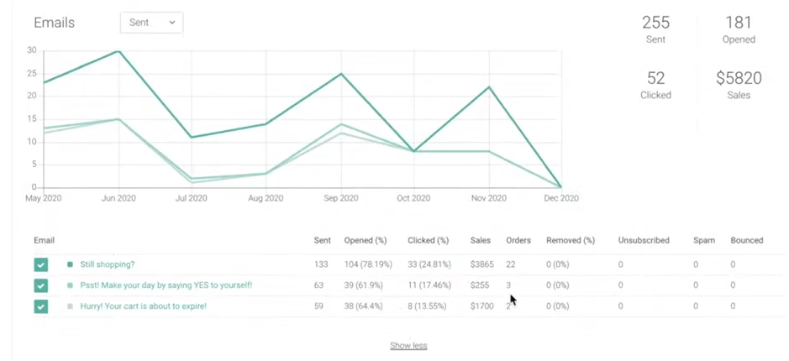Click color swatch beside 'Hurry! Your cart'
789x361 pixels.
[x=70, y=306]
